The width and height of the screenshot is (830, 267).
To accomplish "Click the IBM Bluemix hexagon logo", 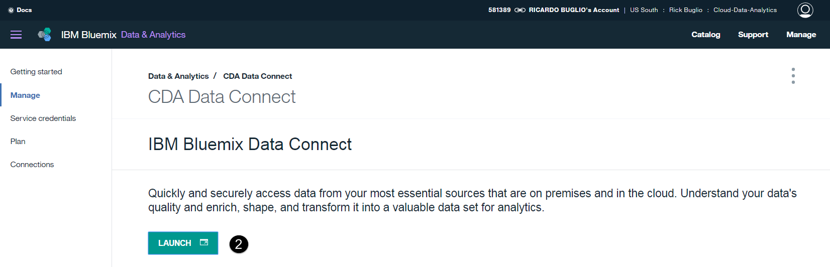I will tap(45, 35).
